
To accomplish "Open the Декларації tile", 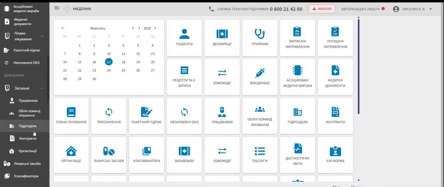I will click(x=222, y=38).
